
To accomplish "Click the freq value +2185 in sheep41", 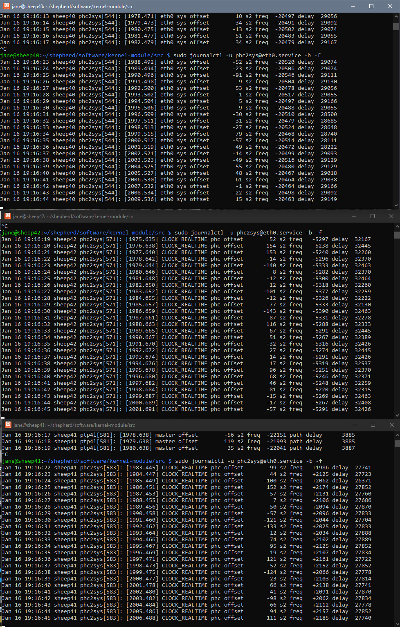I will pyautogui.click(x=321, y=618).
